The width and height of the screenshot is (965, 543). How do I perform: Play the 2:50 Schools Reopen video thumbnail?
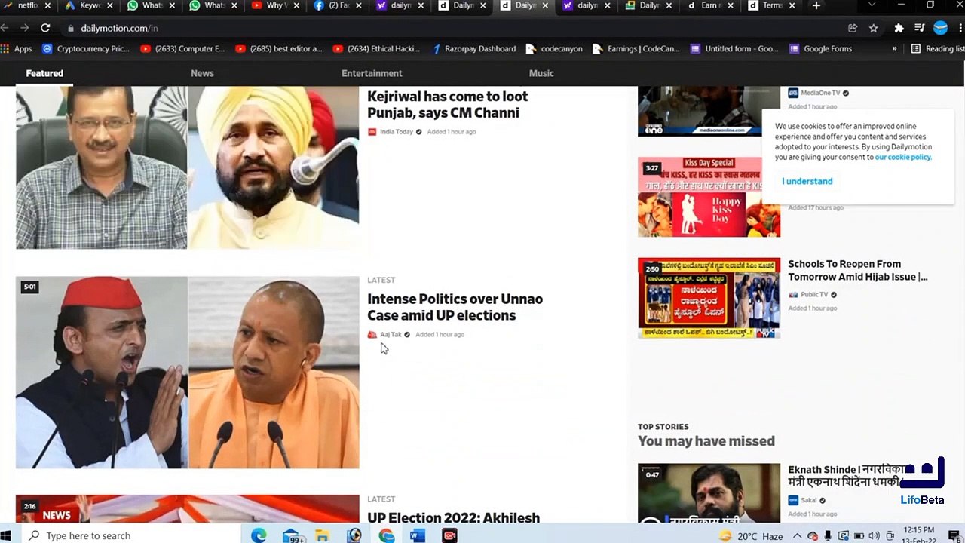pos(709,298)
